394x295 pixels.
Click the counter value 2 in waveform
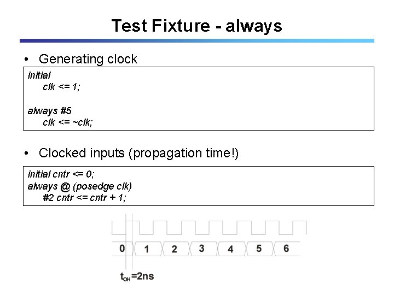(174, 249)
